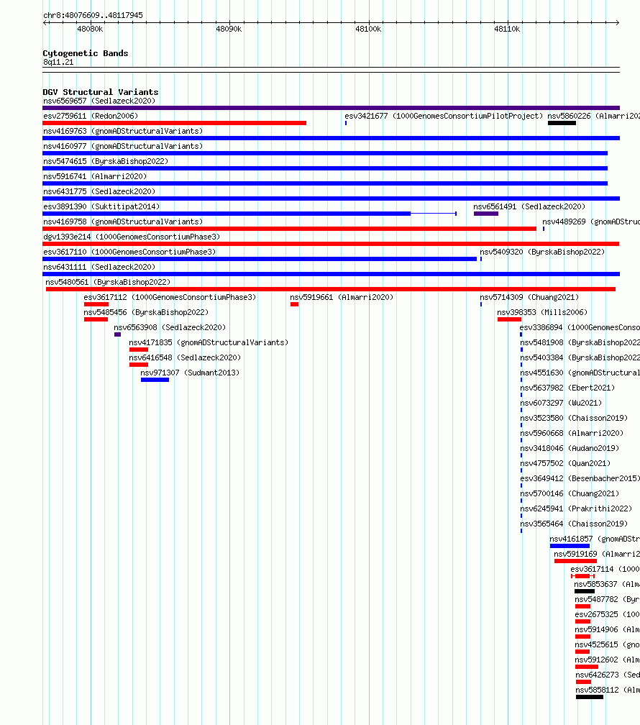
Task: Click the esv3891390 (Suktitipat2014) label
Action: [101, 206]
